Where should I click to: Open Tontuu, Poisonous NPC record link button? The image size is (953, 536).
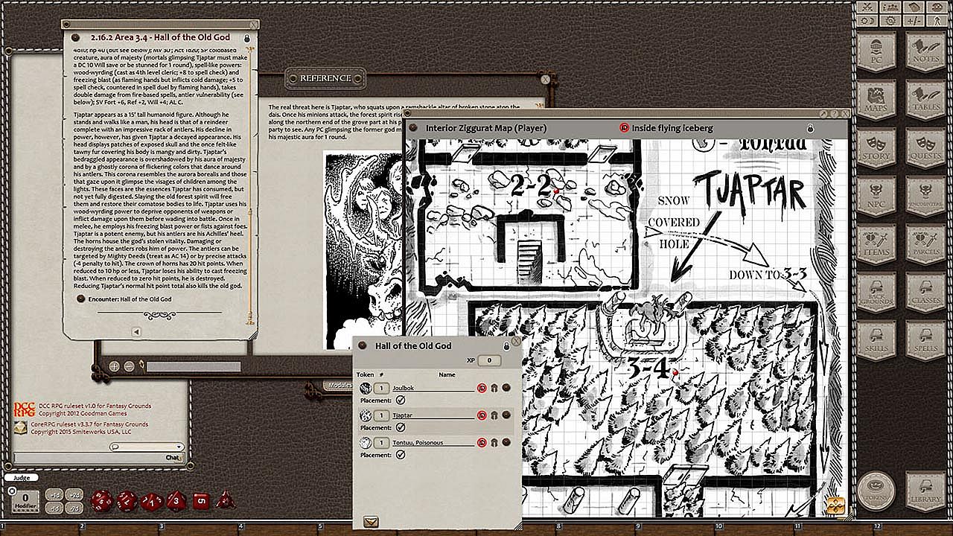click(506, 442)
